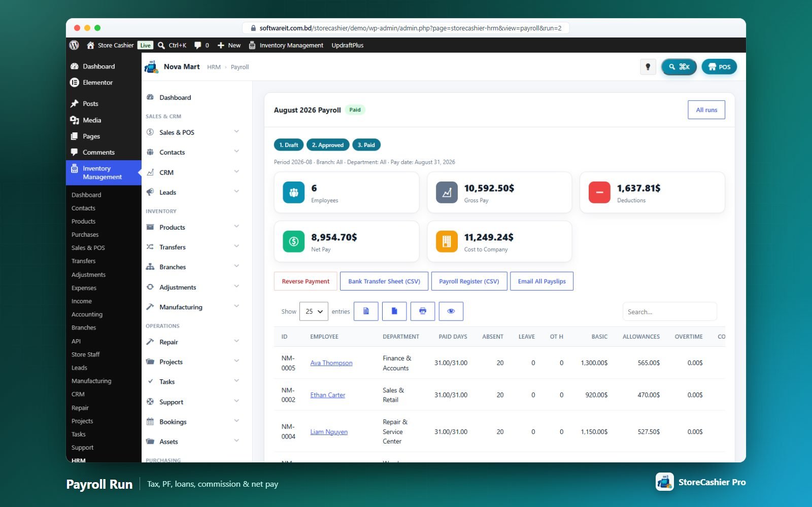The height and width of the screenshot is (507, 812).
Task: Open the command search ⌘K button
Action: (x=679, y=66)
